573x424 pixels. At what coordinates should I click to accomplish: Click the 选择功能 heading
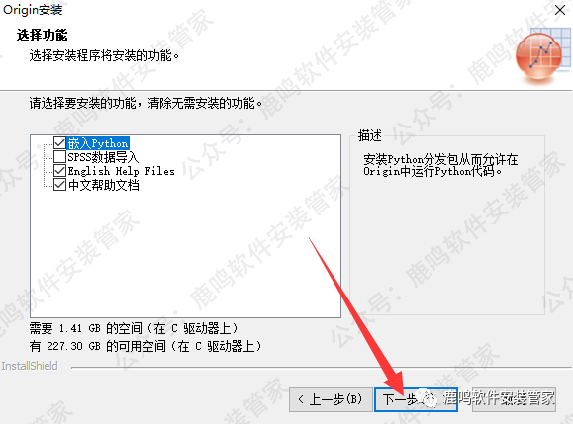(x=42, y=35)
